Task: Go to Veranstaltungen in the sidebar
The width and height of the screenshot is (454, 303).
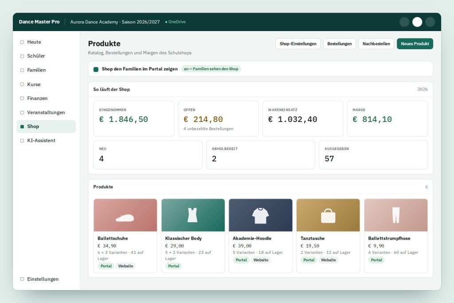Action: pos(46,112)
